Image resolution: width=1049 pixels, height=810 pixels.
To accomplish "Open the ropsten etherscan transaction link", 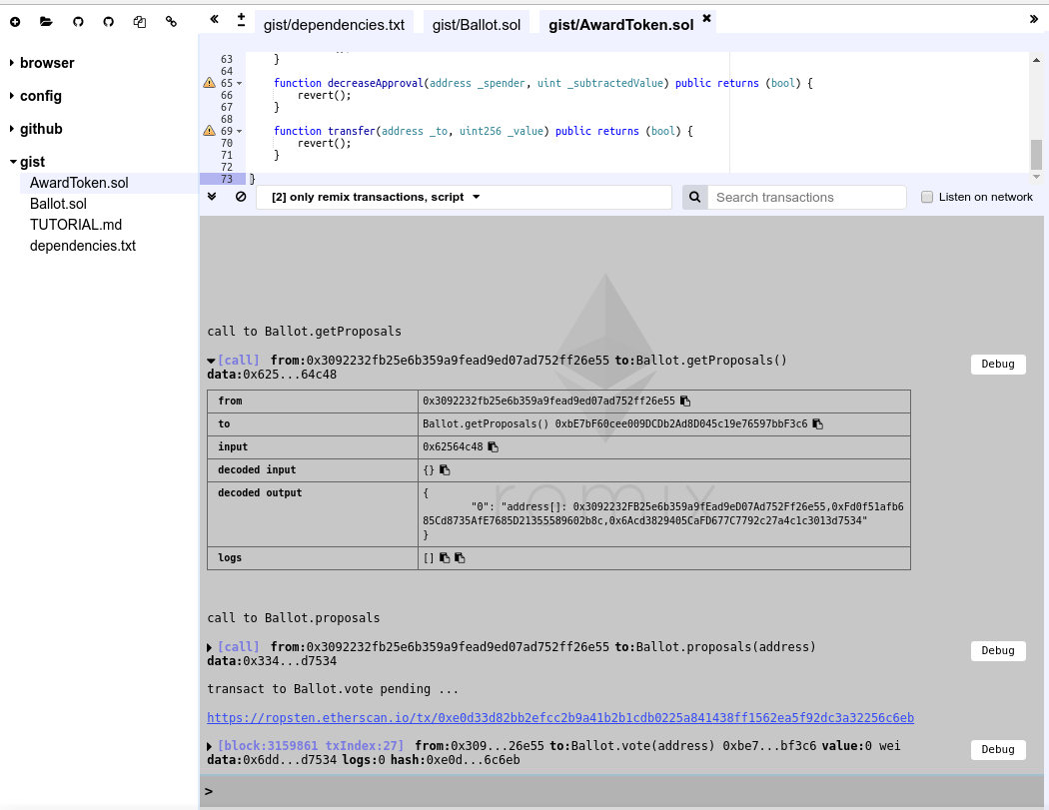I will click(559, 718).
